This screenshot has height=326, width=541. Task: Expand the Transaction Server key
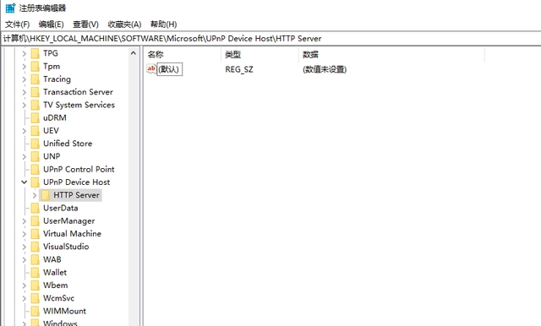[x=25, y=92]
